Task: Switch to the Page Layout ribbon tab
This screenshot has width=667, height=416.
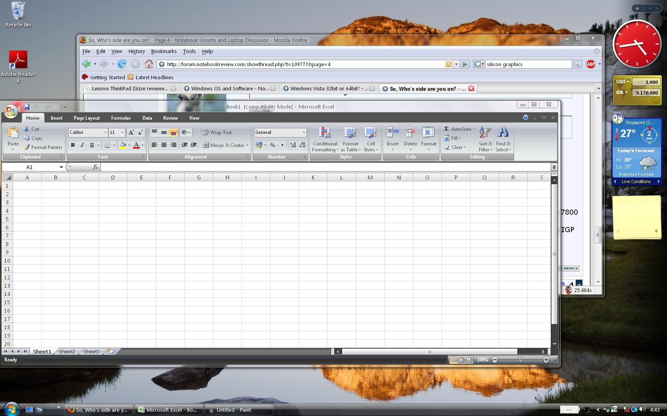Action: click(87, 118)
